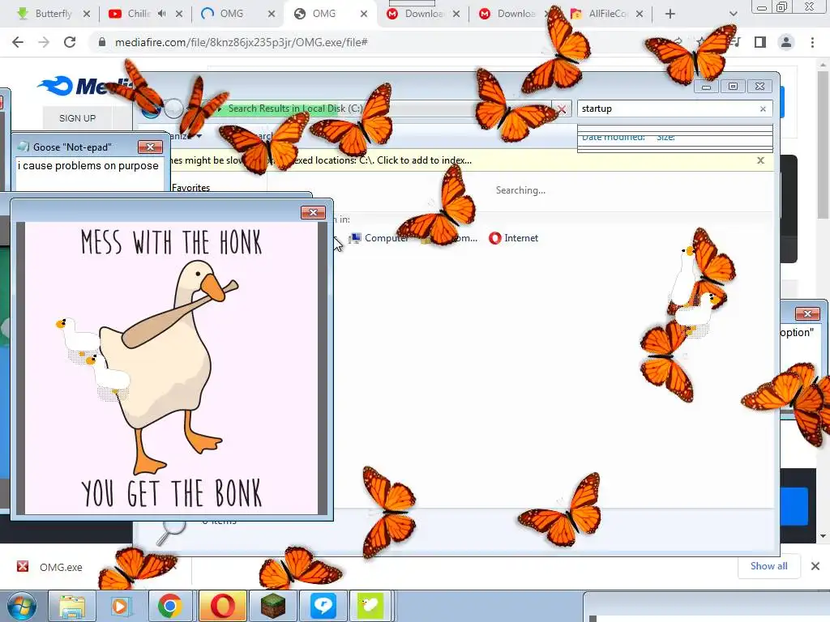
Task: Switch to the YouTube Chill tab
Action: click(x=138, y=14)
